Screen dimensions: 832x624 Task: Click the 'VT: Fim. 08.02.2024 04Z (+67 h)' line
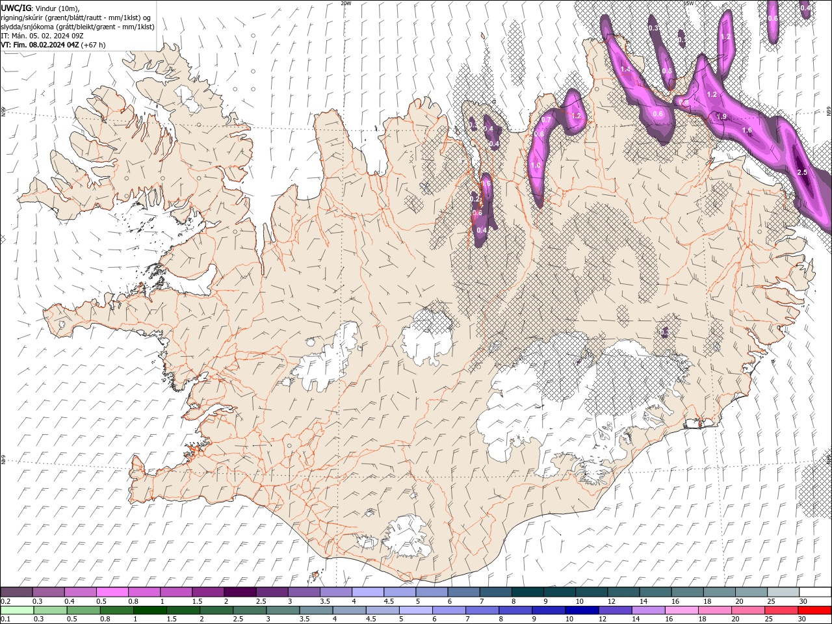(x=53, y=45)
